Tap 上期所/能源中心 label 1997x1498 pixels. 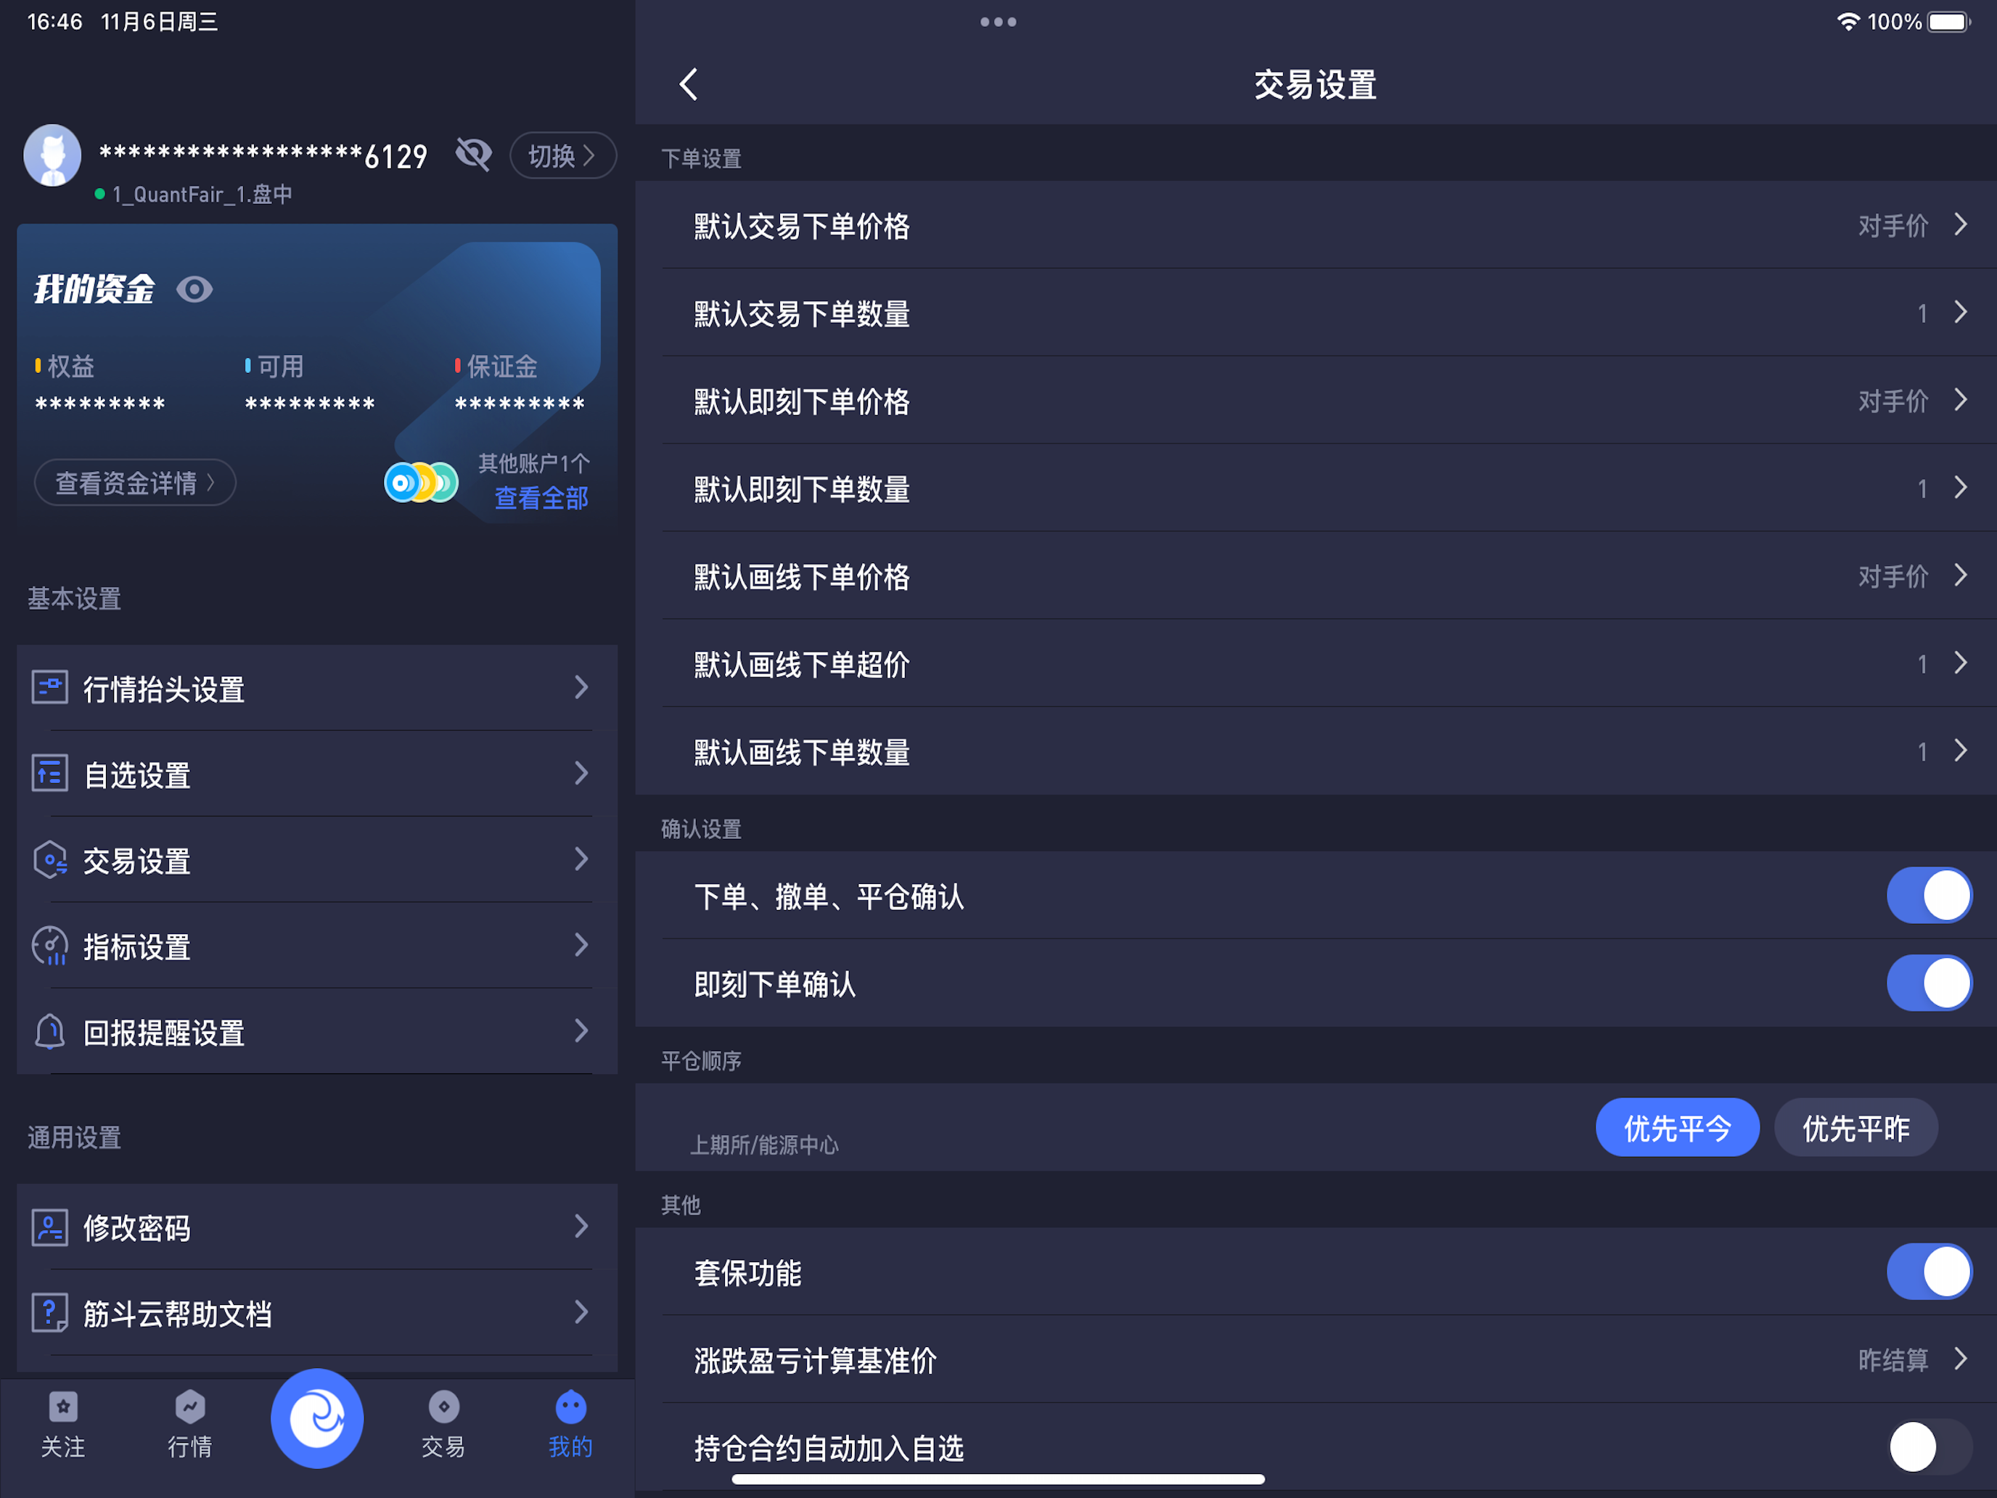pyautogui.click(x=765, y=1145)
